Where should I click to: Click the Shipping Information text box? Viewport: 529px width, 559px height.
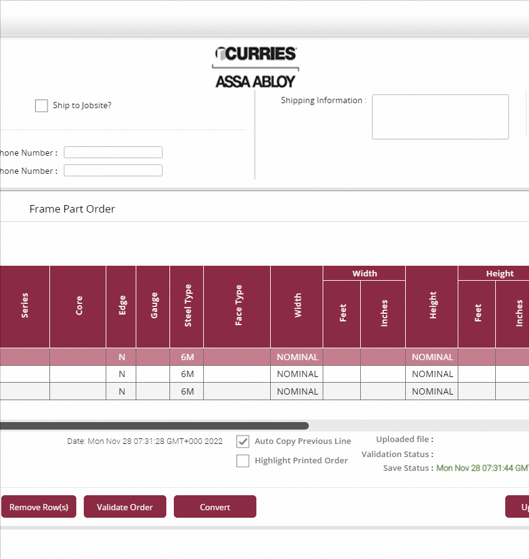[x=440, y=117]
